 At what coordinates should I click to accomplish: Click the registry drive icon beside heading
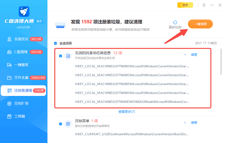[60, 25]
